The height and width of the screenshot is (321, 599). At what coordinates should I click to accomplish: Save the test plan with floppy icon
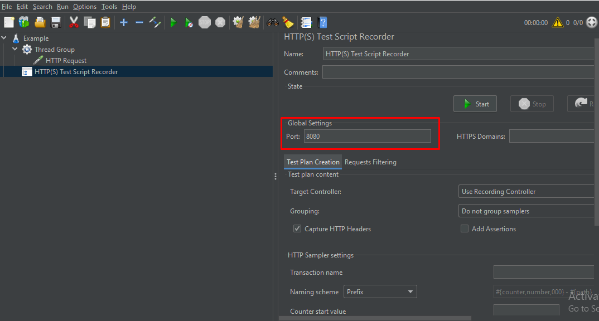click(56, 22)
